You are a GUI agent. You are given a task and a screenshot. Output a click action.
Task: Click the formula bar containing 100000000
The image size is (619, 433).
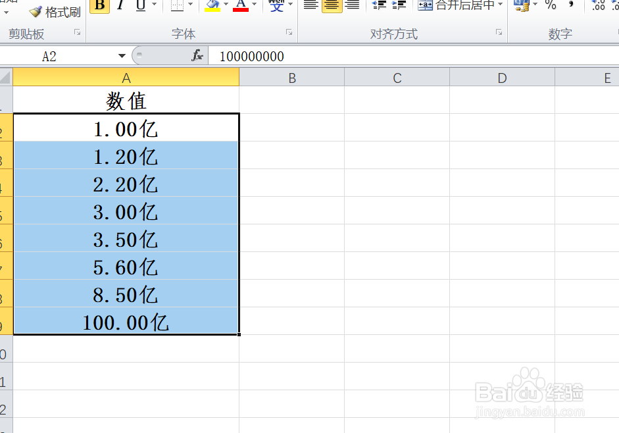pos(413,56)
